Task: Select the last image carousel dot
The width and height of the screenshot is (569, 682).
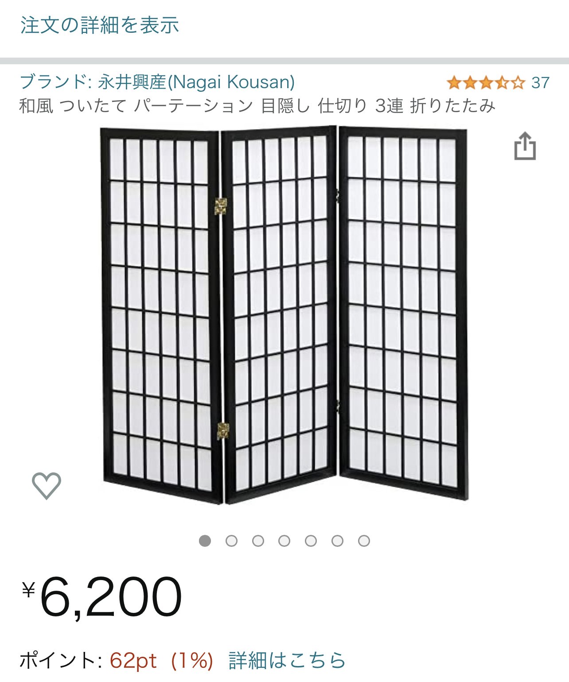Action: pyautogui.click(x=364, y=541)
